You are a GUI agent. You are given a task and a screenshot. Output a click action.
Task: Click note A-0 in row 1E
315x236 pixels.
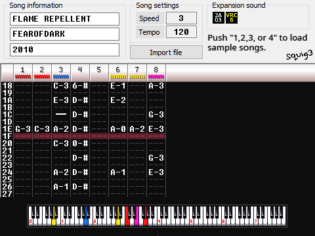click(x=118, y=129)
